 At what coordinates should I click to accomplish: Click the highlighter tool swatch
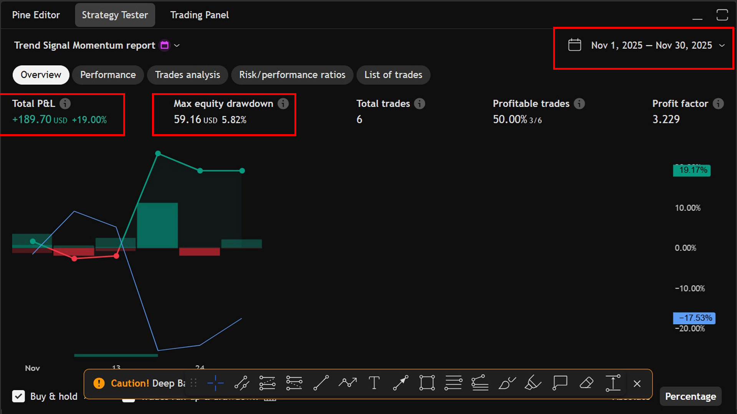pos(533,383)
